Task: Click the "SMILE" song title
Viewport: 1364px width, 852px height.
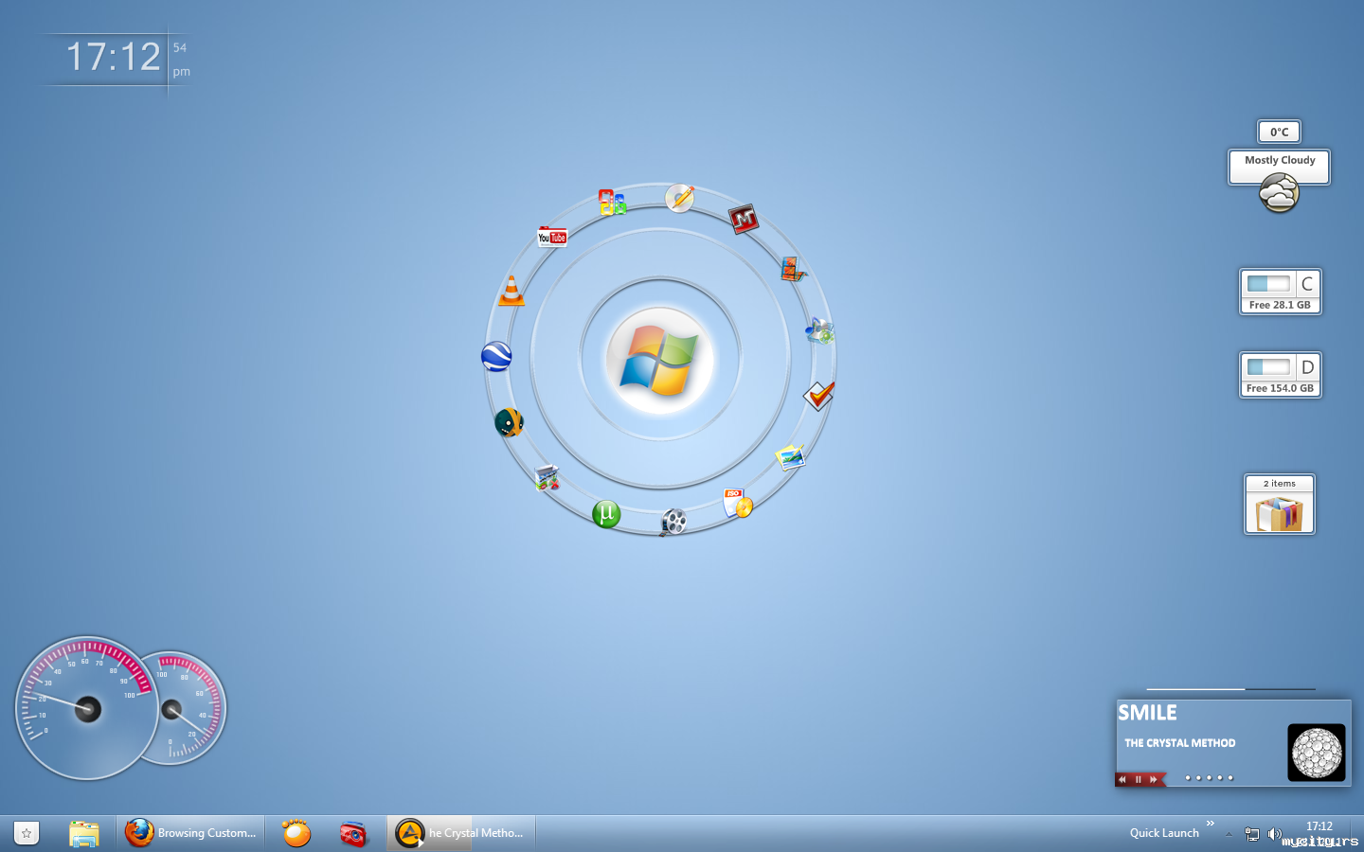Action: pyautogui.click(x=1147, y=713)
